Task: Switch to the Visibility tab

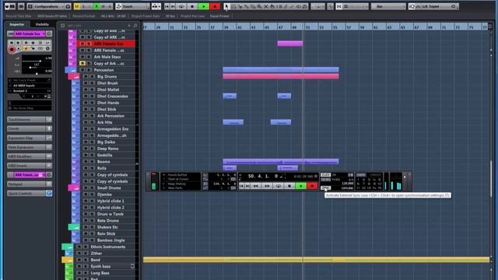Action: (42, 24)
